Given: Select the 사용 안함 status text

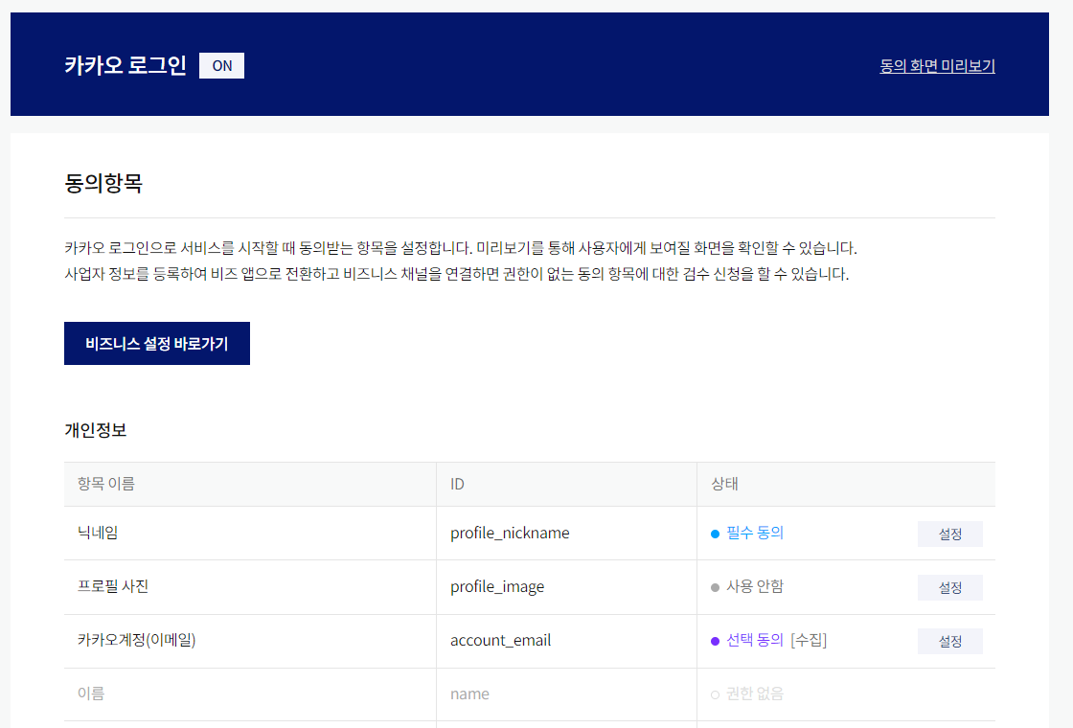Looking at the screenshot, I should click(755, 586).
